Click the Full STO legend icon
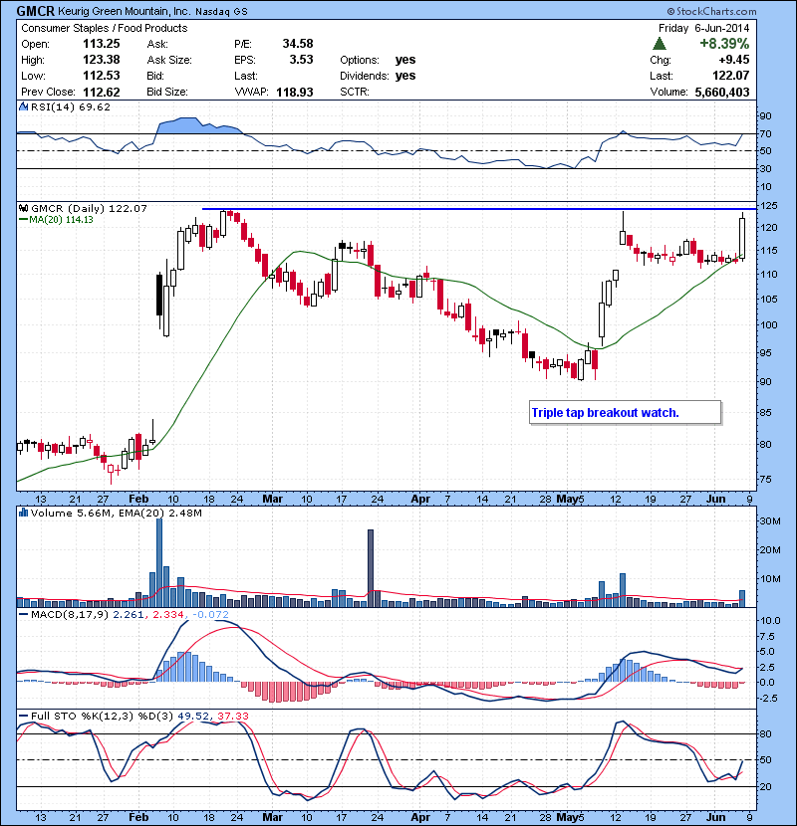This screenshot has height=826, width=797. 21,718
